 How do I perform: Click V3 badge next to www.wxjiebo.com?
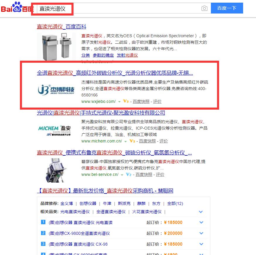tap(126, 101)
